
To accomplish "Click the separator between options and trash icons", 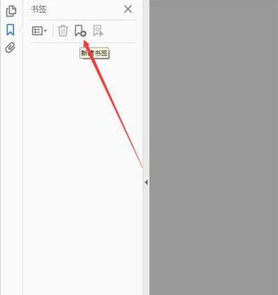I will (x=53, y=31).
